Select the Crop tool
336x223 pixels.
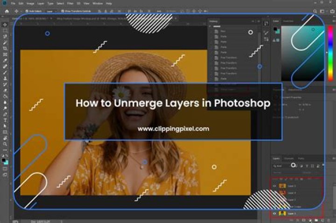pyautogui.click(x=5, y=49)
